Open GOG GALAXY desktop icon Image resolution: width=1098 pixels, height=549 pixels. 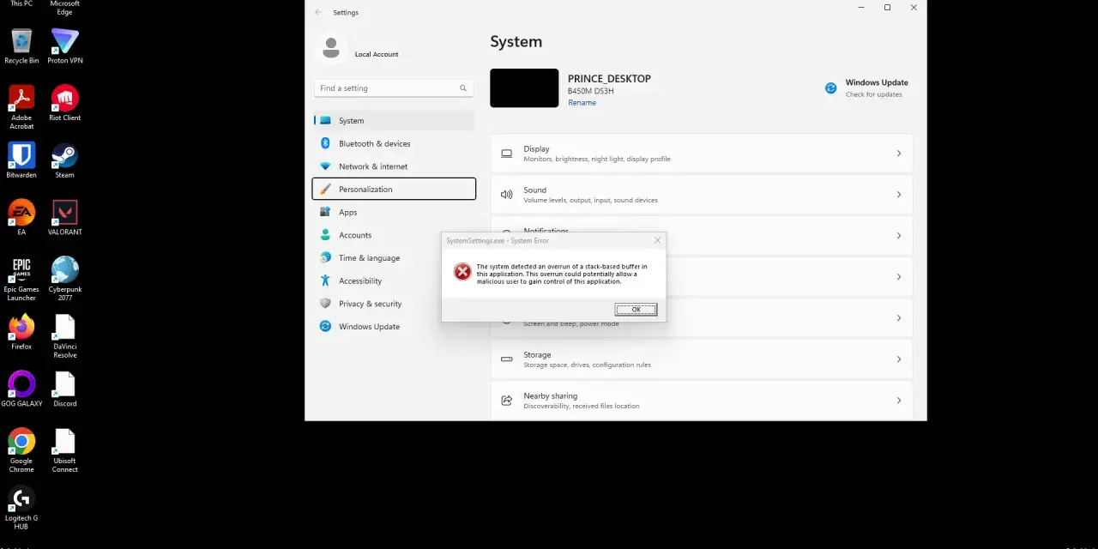point(21,389)
